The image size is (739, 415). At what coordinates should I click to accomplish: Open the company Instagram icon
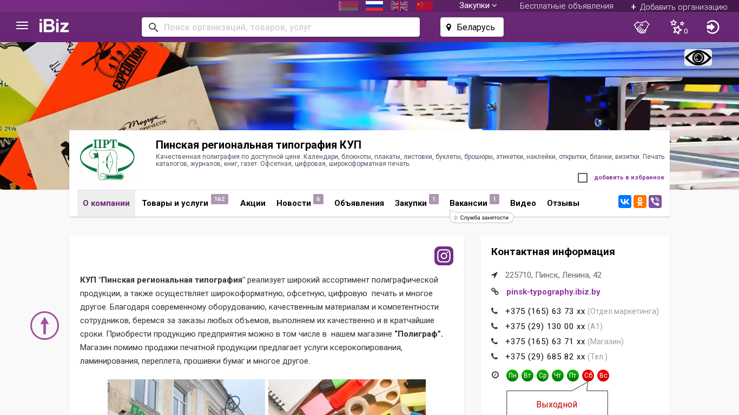(444, 256)
